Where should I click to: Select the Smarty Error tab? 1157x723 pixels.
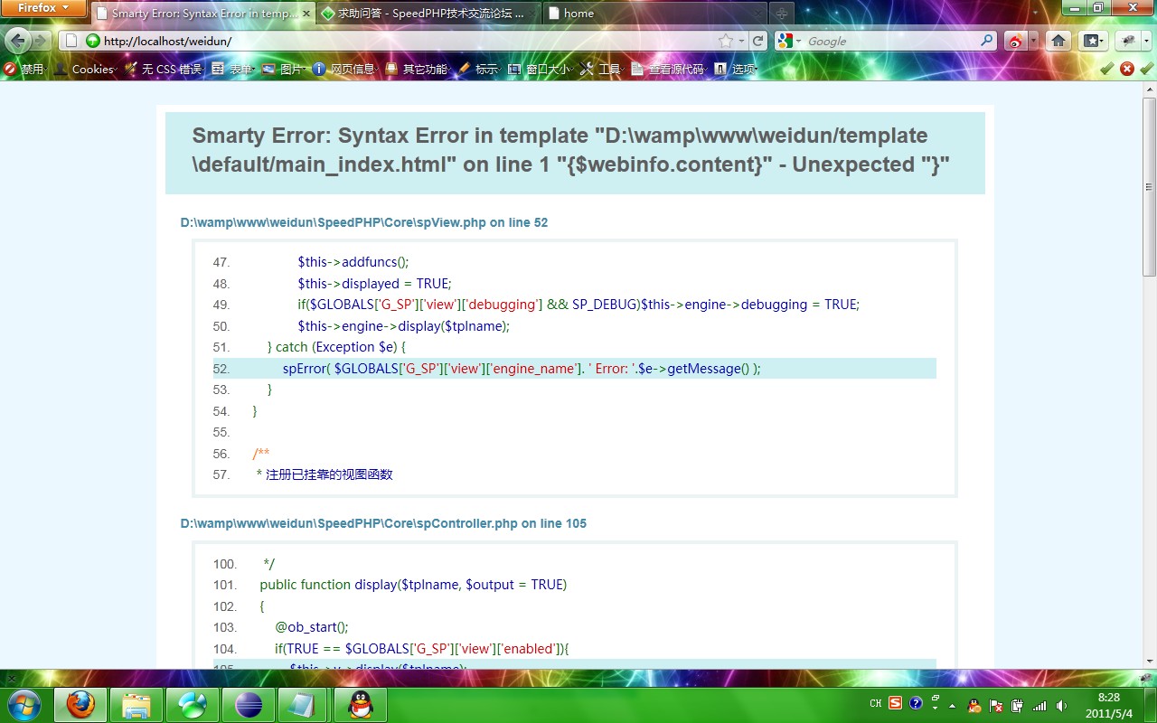(x=203, y=14)
